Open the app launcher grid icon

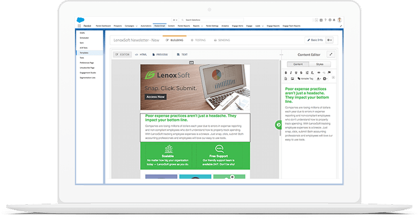click(79, 26)
